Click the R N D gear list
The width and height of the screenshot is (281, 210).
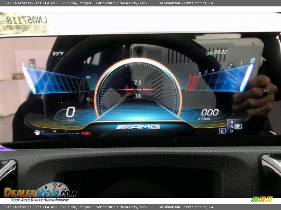pyautogui.click(x=232, y=127)
